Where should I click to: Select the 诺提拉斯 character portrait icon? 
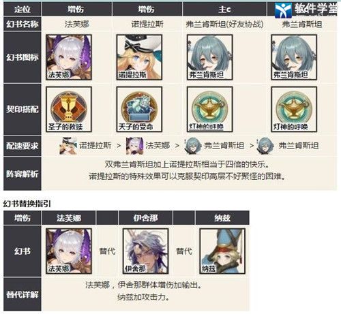click(x=139, y=57)
